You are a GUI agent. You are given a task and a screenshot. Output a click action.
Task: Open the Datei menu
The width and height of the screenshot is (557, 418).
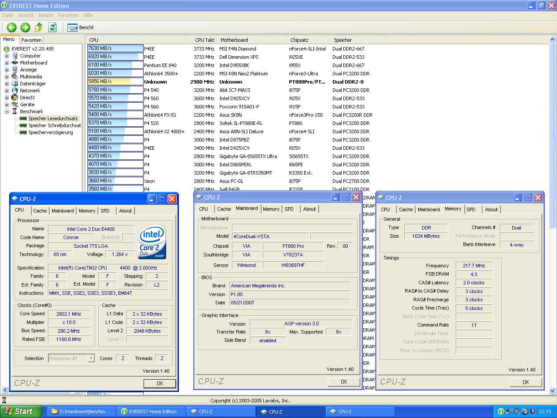[7, 15]
